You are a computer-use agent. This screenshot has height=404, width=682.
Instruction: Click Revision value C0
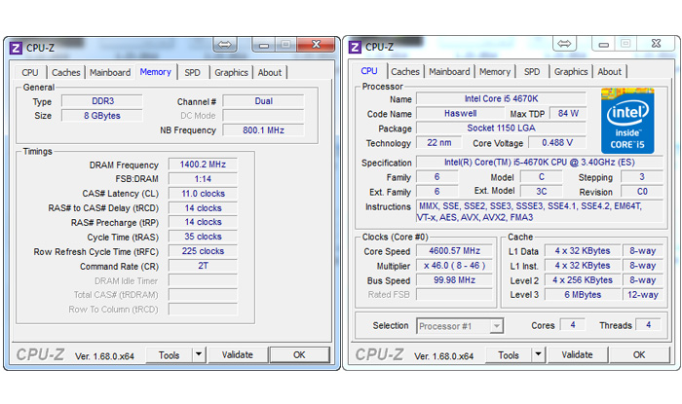[642, 192]
